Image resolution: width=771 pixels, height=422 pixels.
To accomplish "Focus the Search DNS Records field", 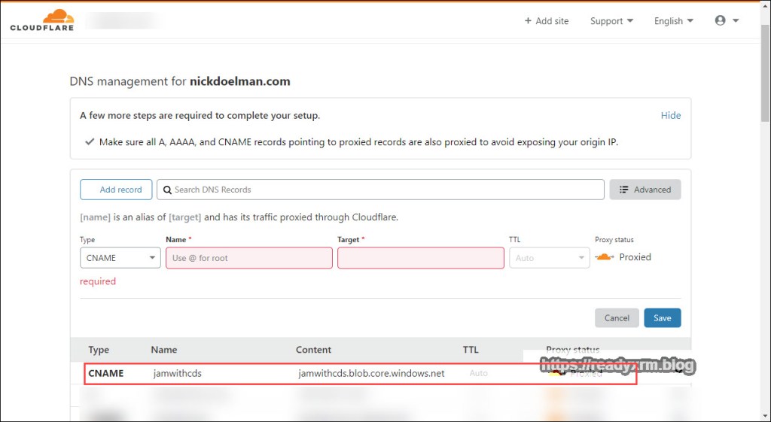I will [x=380, y=190].
